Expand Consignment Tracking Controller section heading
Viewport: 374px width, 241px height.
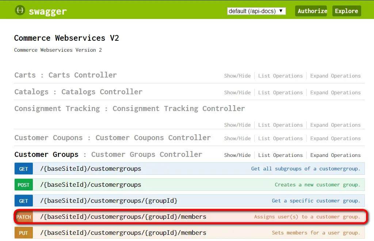(x=130, y=108)
